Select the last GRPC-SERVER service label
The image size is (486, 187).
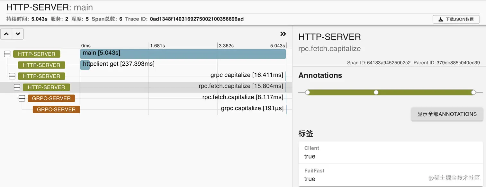point(56,110)
